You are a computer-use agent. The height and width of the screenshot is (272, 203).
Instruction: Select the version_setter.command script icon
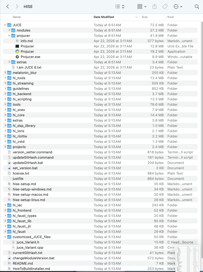(x=9, y=152)
